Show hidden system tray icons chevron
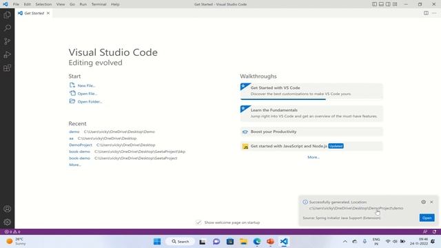This screenshot has width=441, height=248. (x=345, y=242)
